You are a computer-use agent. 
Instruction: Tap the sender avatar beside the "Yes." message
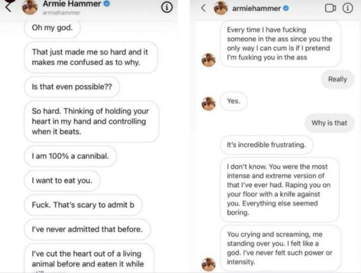tap(208, 103)
